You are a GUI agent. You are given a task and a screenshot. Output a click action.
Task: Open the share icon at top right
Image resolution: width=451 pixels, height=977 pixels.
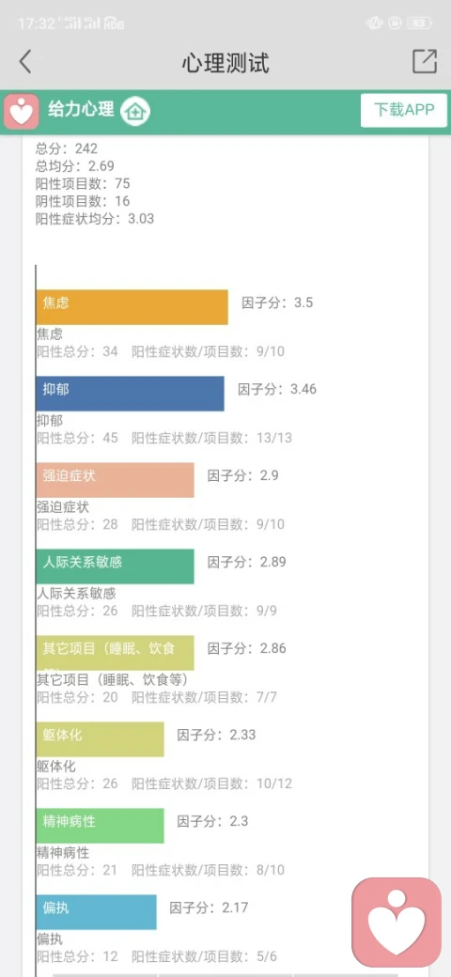pos(424,61)
